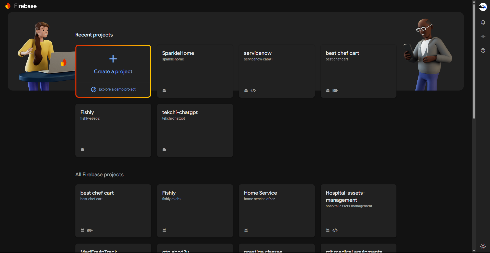The image size is (490, 253).
Task: Click Explore a demo project link
Action: coord(117,90)
